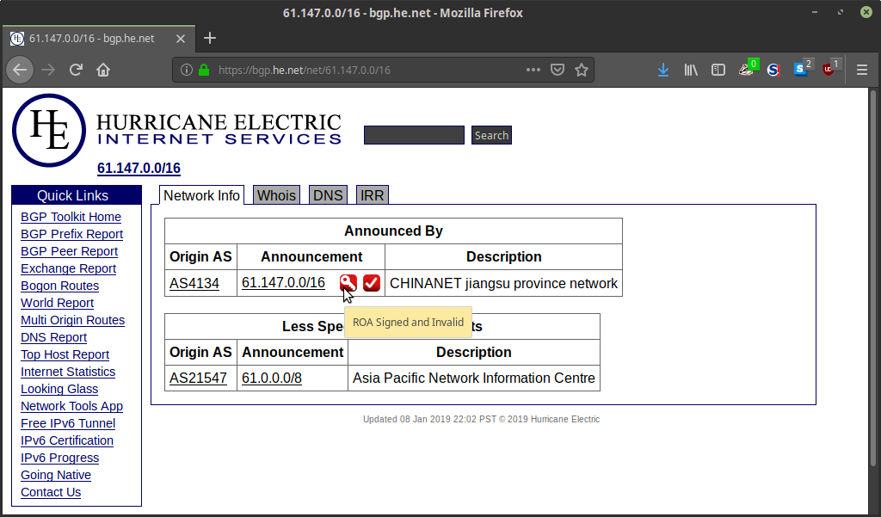Open the 61.147.0.0/16 heading link
Viewport: 881px width, 517px height.
(139, 168)
